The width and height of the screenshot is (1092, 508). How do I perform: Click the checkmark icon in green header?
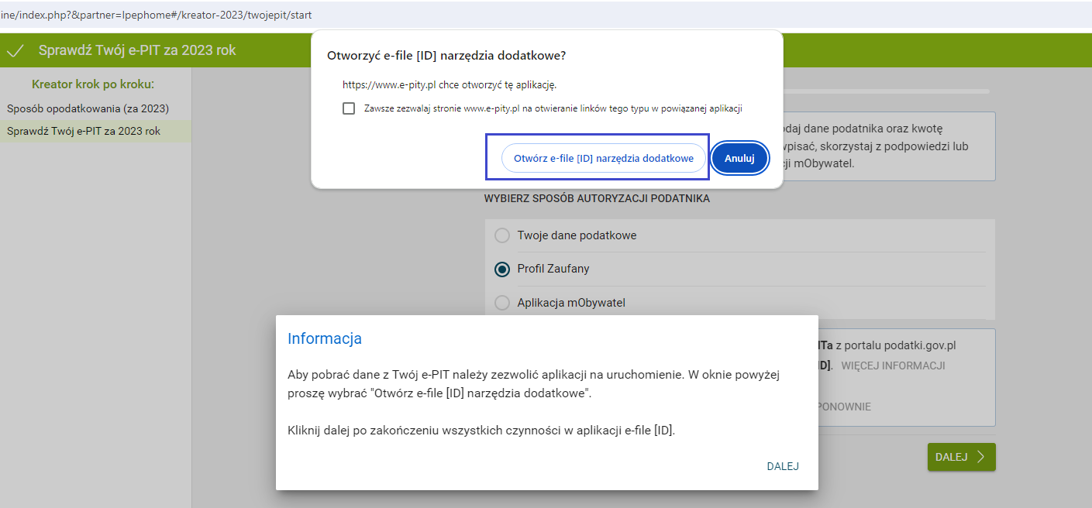[14, 51]
